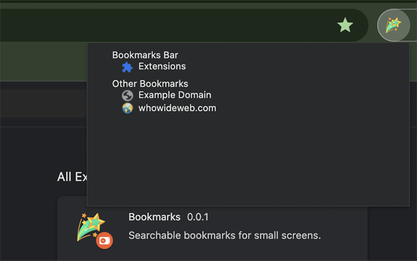Click the Searchable bookmarks description text
Viewport: 417px width, 261px height.
coord(224,235)
